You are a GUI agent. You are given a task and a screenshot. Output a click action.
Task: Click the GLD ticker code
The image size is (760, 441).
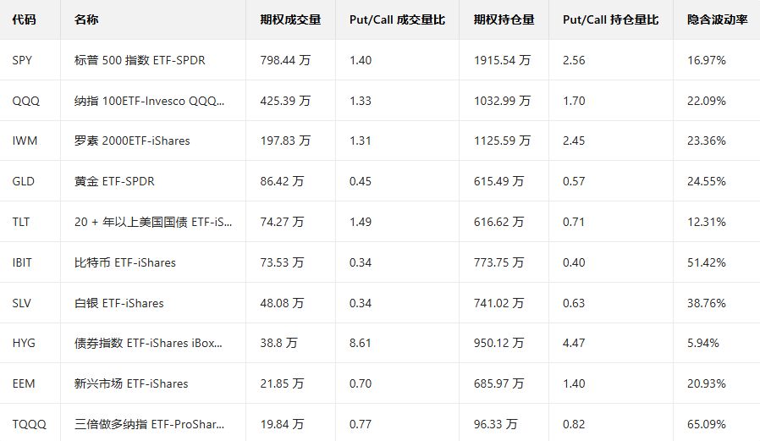(x=24, y=181)
